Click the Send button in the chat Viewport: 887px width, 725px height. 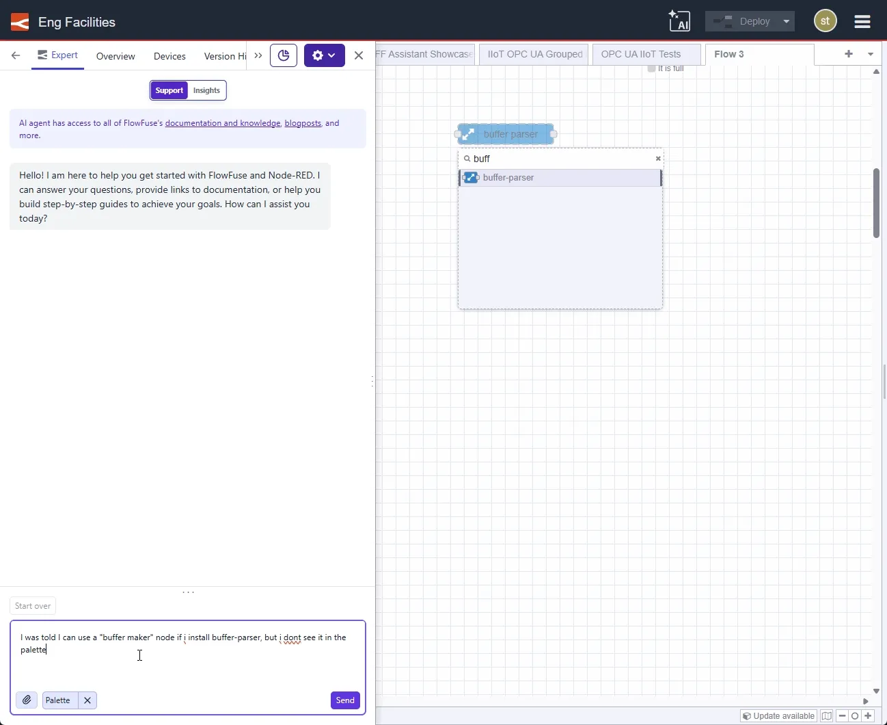coord(344,700)
